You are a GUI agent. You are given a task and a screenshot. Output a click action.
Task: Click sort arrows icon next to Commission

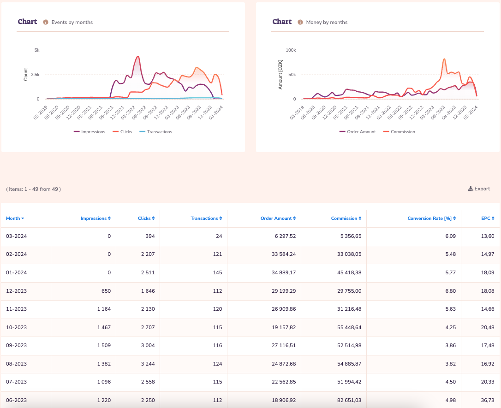[360, 219]
